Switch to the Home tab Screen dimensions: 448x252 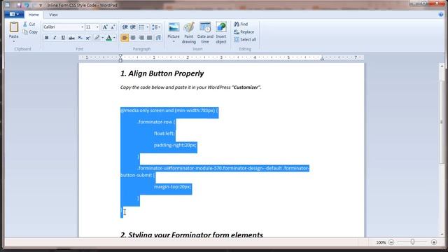(34, 15)
